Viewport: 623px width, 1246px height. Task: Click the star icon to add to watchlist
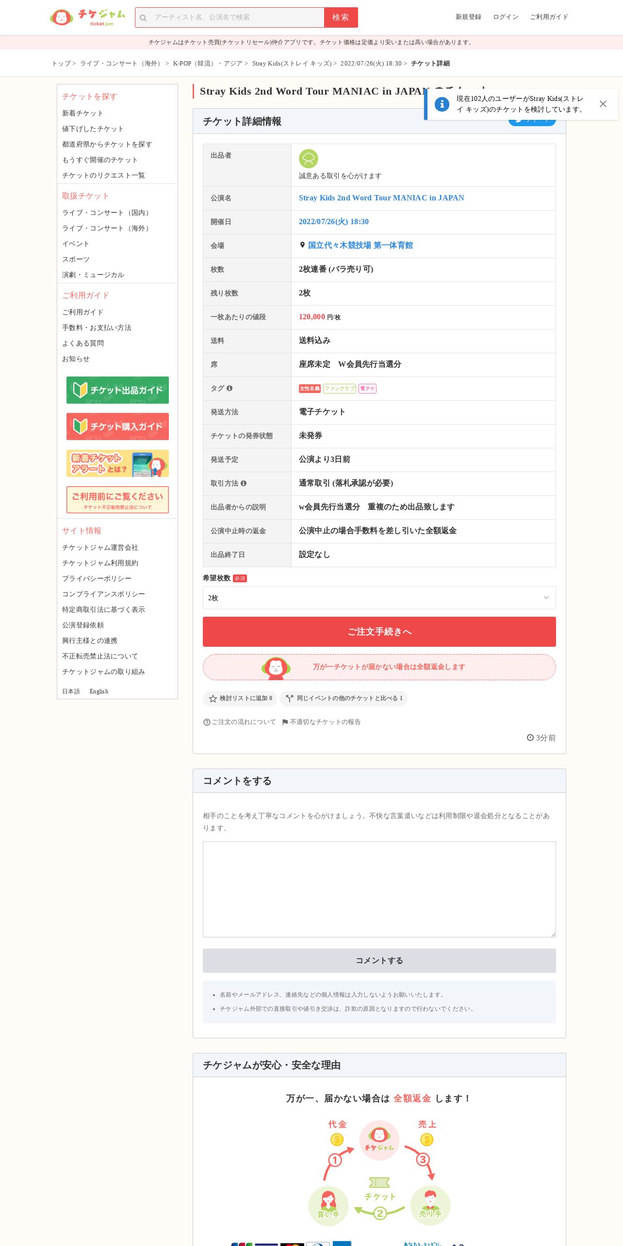click(213, 699)
